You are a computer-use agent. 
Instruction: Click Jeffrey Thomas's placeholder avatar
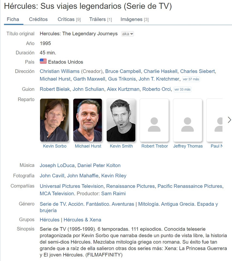(x=188, y=120)
